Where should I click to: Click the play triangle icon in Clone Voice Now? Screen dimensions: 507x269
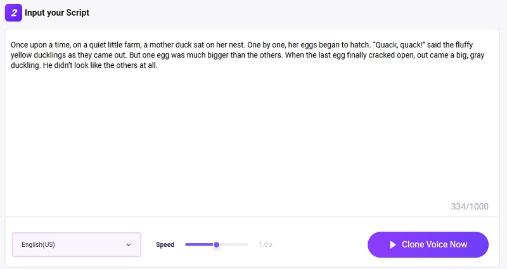click(x=393, y=245)
